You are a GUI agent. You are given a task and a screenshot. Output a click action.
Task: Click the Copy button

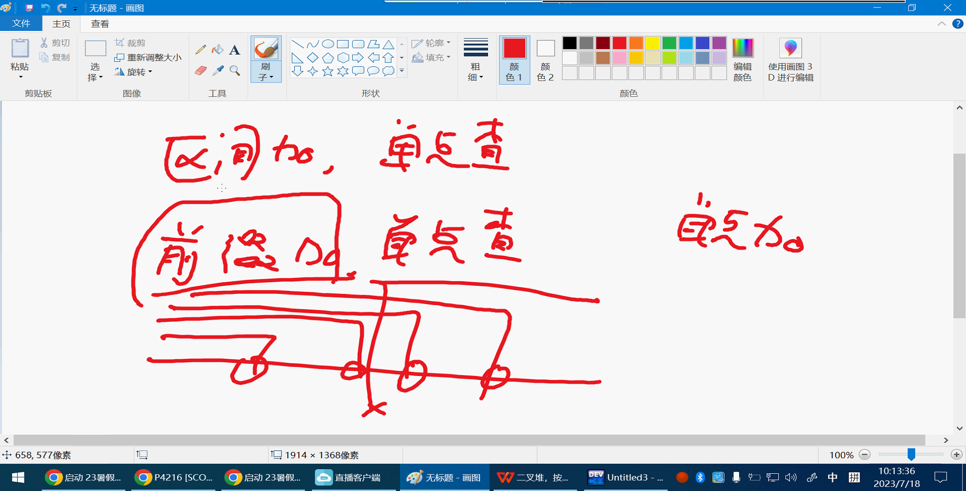(x=55, y=57)
